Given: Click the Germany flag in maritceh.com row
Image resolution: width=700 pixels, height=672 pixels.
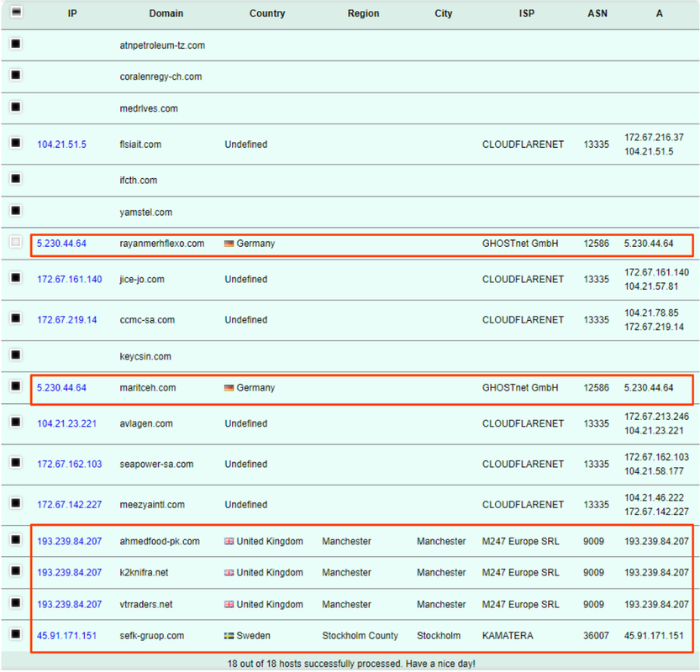Looking at the screenshot, I should (229, 388).
